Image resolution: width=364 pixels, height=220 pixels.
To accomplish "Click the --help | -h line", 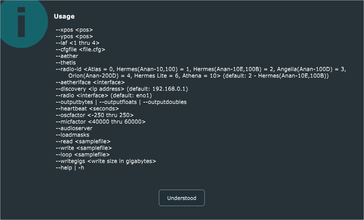I will click(x=70, y=167).
